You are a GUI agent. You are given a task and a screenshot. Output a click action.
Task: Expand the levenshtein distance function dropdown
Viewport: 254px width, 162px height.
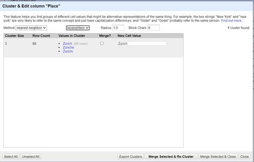78,28
